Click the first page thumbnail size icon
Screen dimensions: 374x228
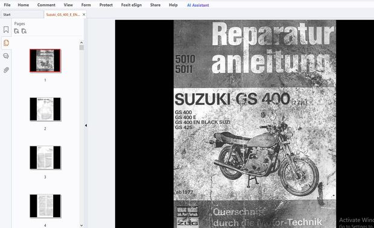coord(16,31)
